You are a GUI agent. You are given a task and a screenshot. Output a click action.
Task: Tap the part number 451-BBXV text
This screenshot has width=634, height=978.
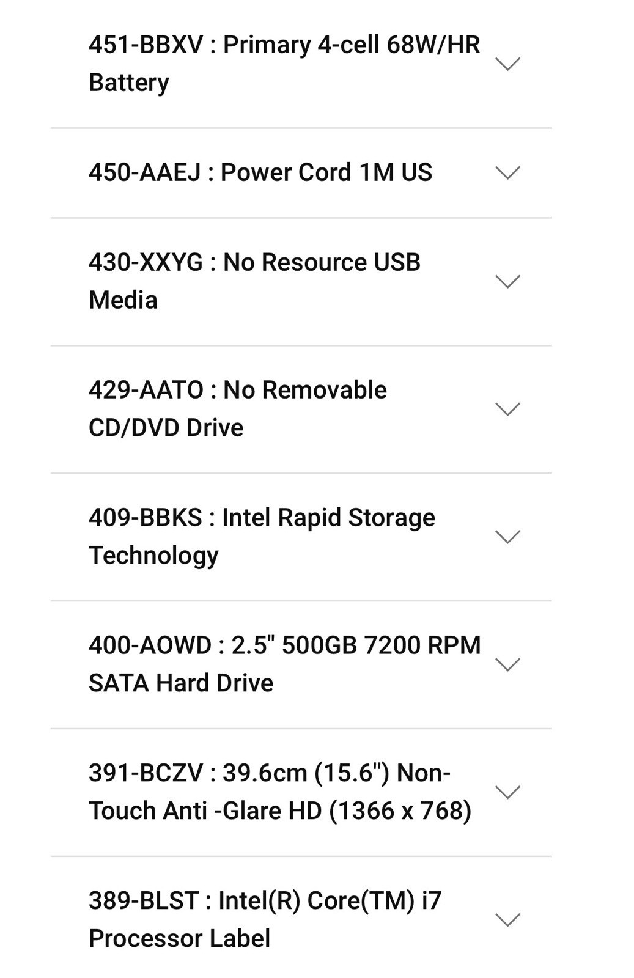coord(146,45)
